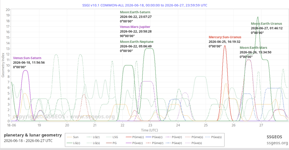Click the Moon:Earth-Uranus annotation label

coord(266,24)
